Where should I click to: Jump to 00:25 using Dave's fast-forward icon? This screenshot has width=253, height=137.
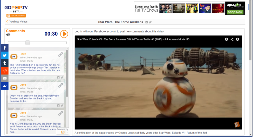coord(14,88)
